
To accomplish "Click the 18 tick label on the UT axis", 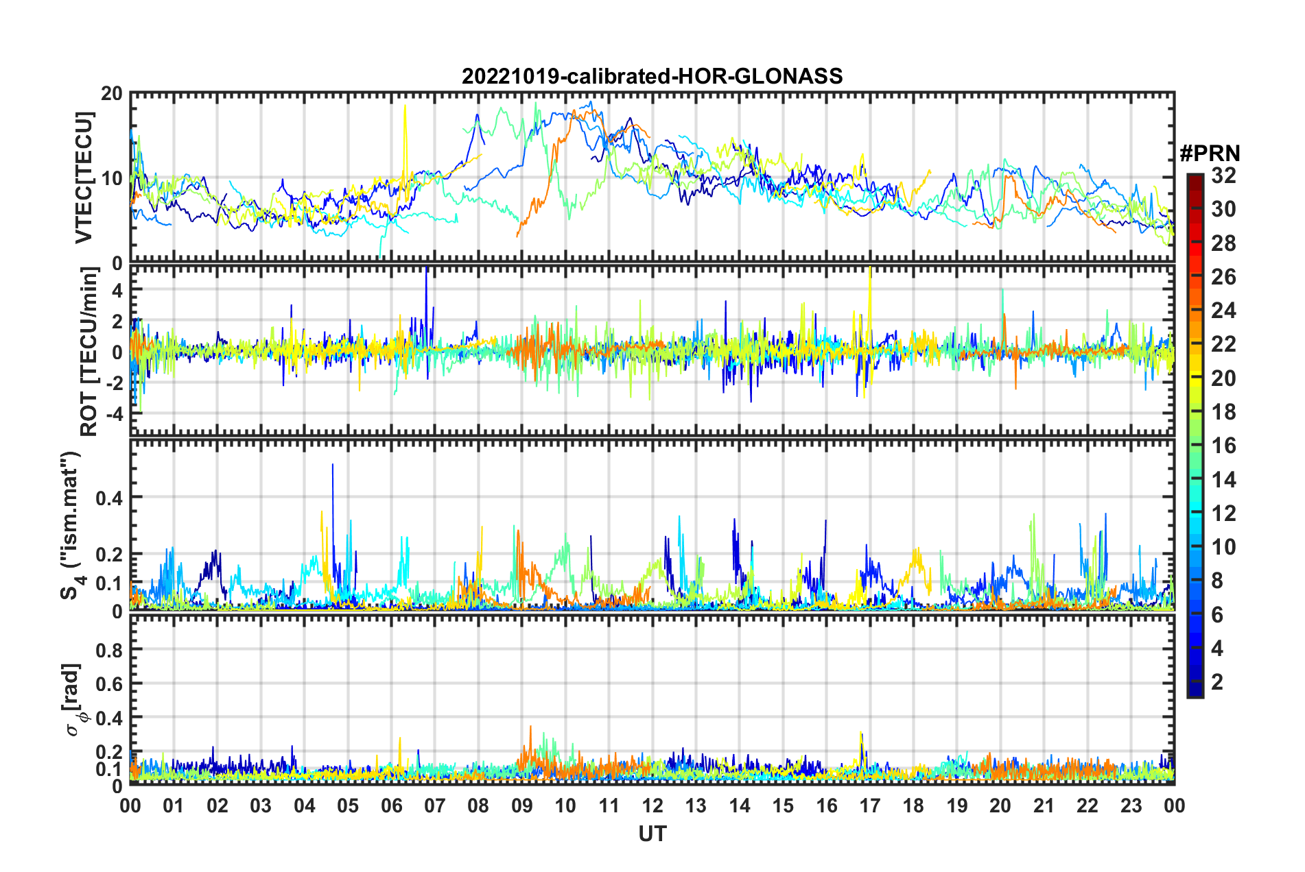I will click(x=913, y=805).
